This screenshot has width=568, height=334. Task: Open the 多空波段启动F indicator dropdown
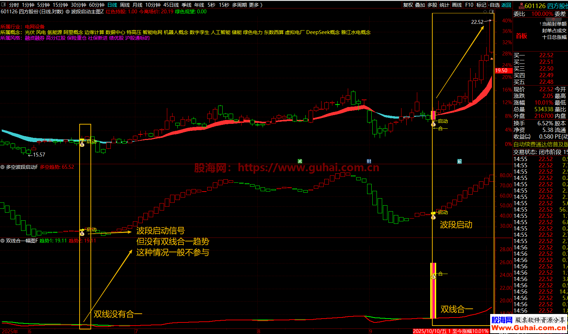[x=3, y=167]
